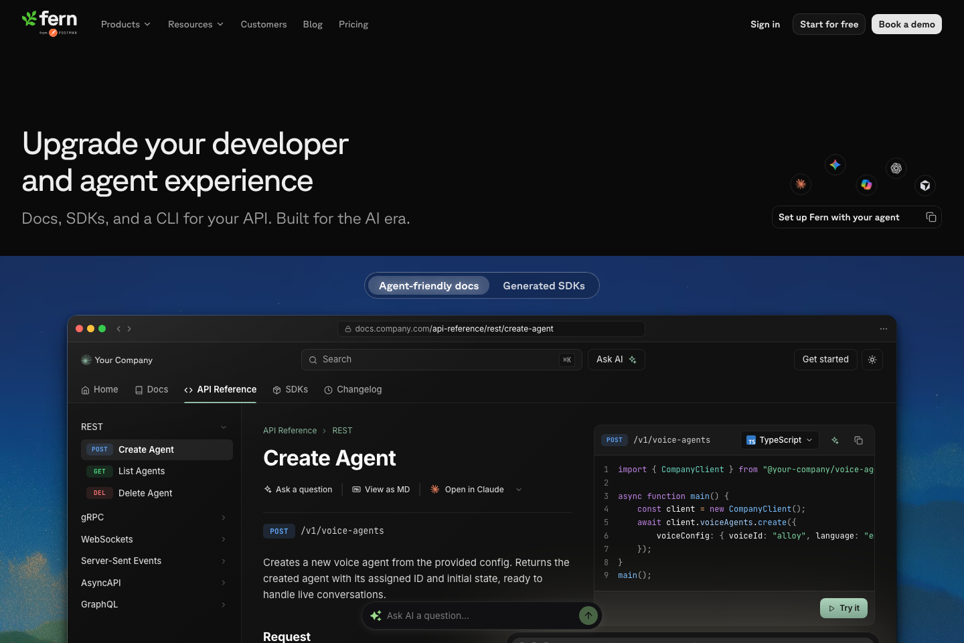Click View as MD
Image resolution: width=964 pixels, height=643 pixels.
(x=381, y=490)
